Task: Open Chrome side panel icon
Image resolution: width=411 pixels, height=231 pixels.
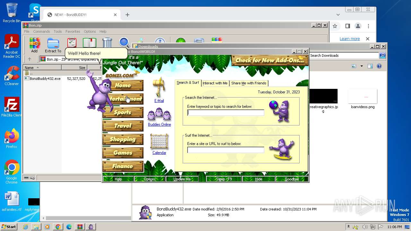Action: click(x=347, y=26)
